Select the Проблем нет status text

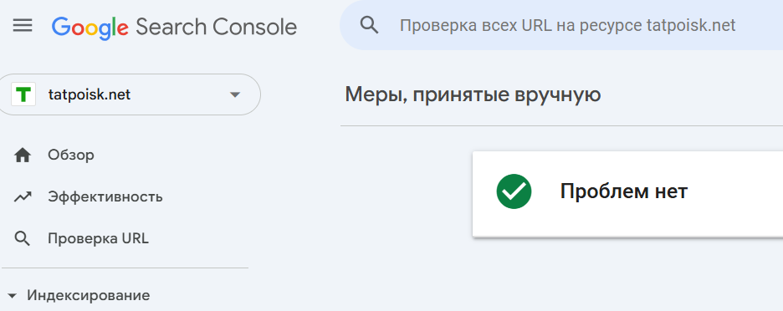pos(624,191)
